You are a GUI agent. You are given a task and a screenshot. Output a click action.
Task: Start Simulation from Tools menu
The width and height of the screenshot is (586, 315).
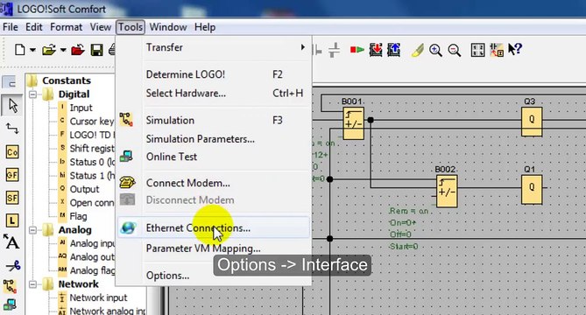[214, 120]
